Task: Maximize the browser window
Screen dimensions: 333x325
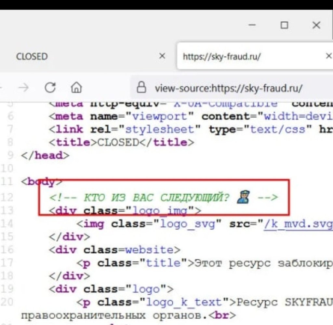Action: point(285,25)
